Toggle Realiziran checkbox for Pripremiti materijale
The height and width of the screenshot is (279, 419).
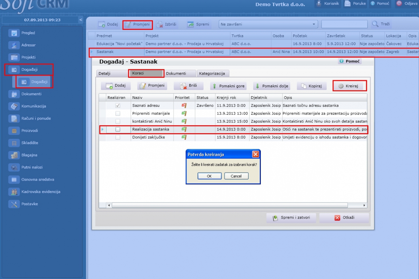click(x=118, y=113)
